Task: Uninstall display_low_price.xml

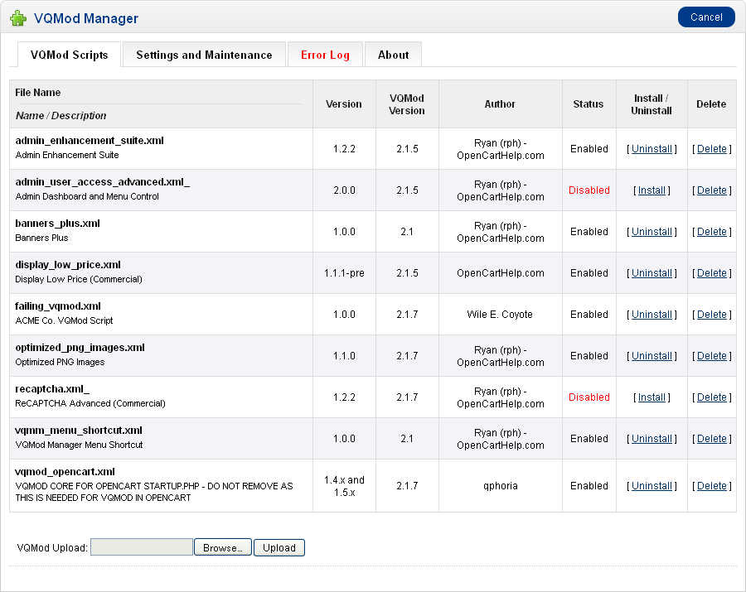Action: 652,272
